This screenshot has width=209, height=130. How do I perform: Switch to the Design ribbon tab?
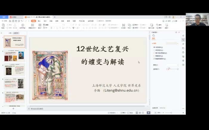45,21
